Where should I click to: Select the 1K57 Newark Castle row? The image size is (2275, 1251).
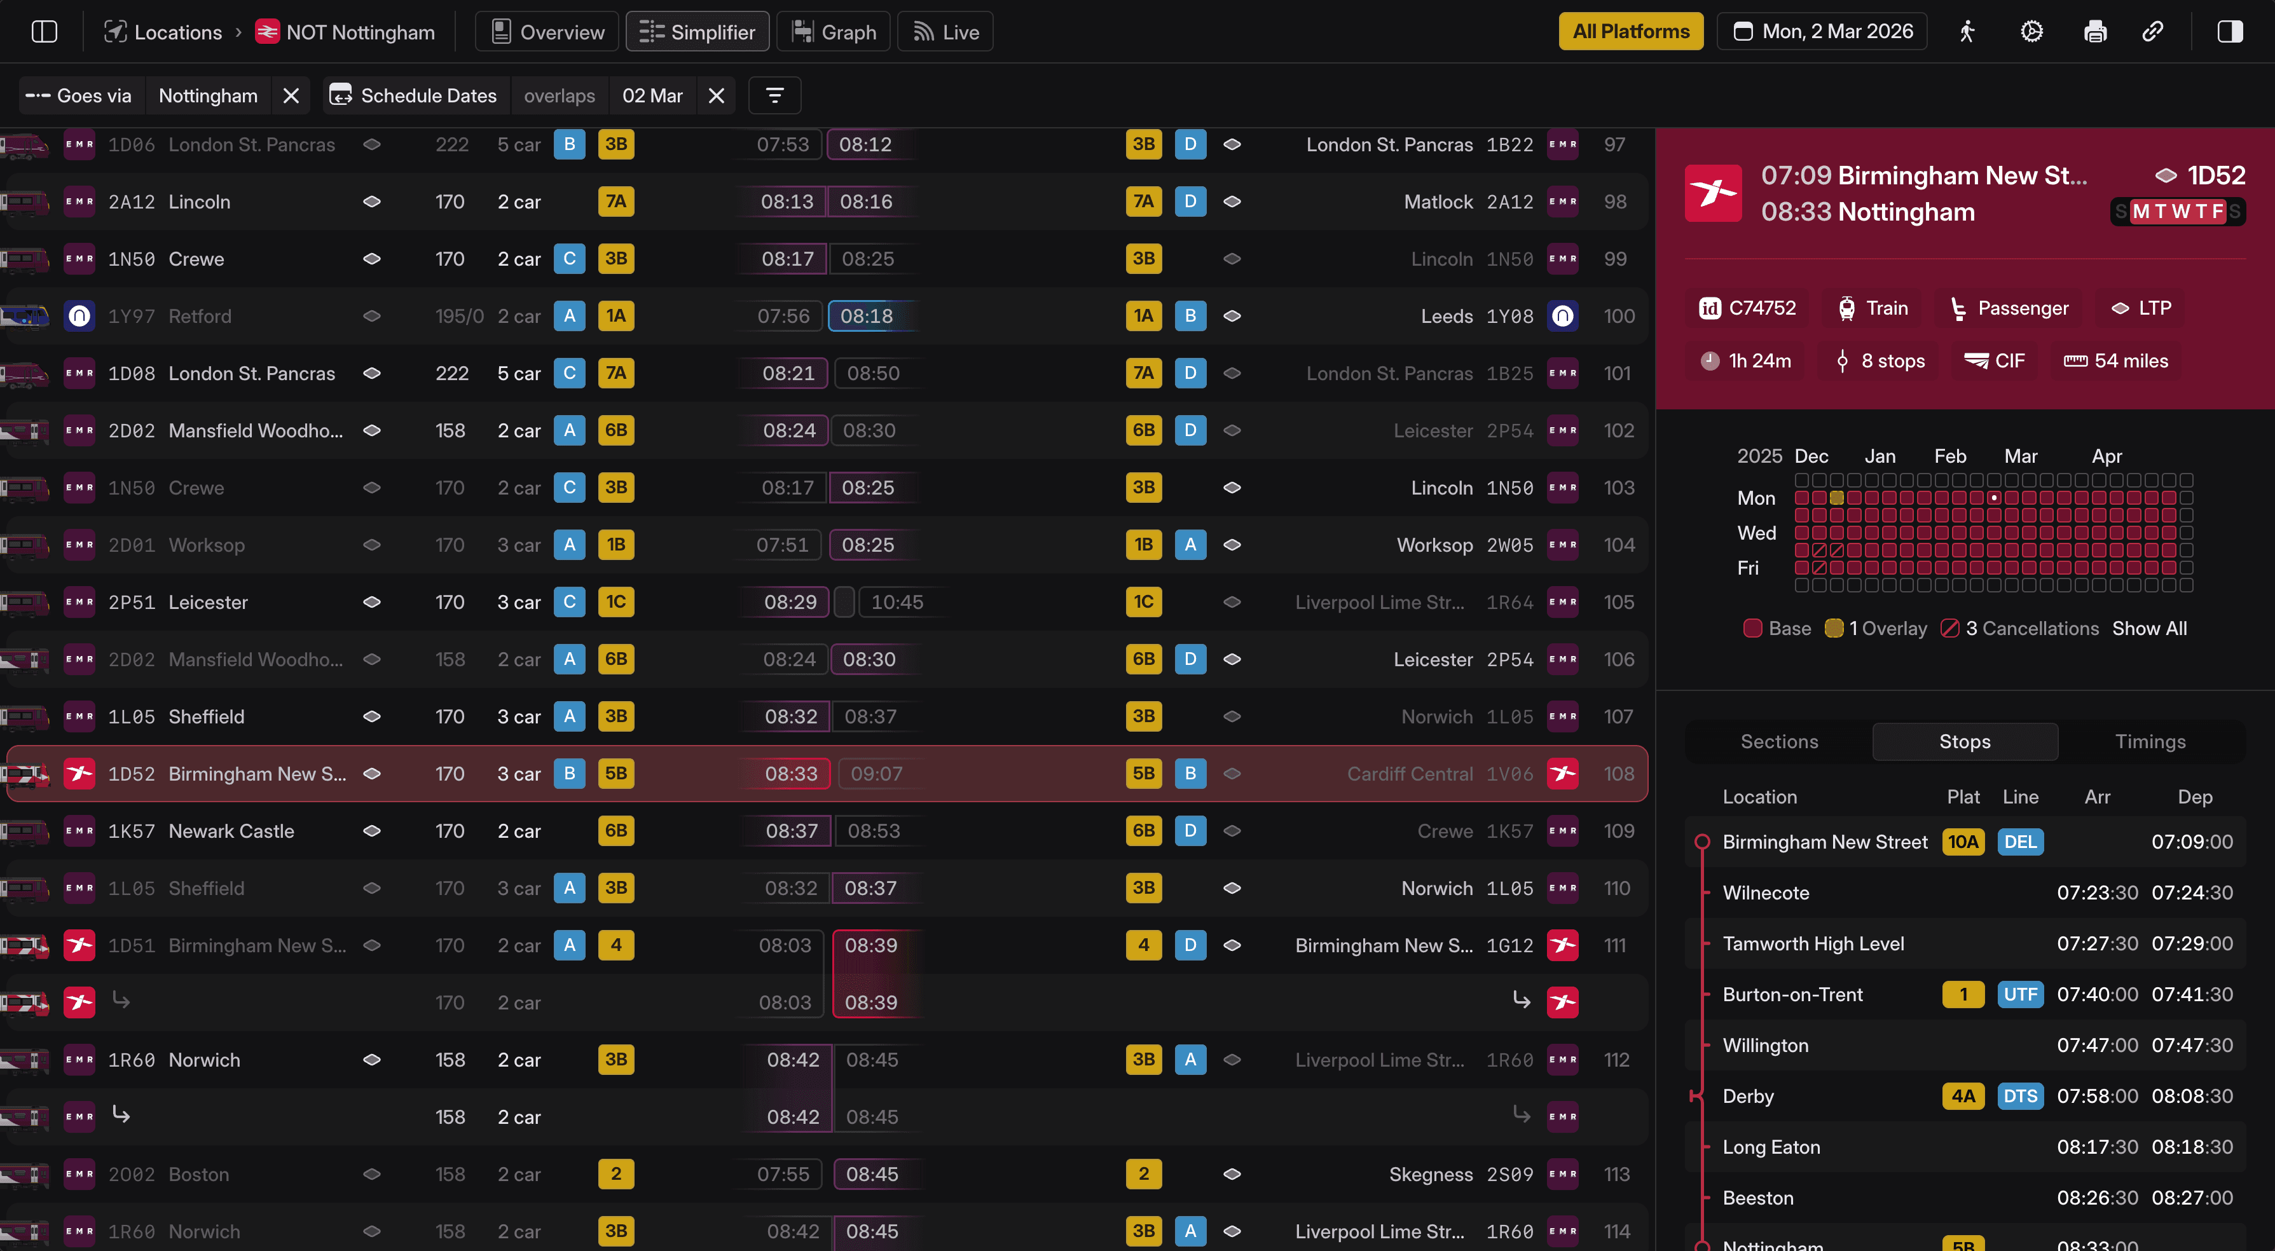tap(231, 831)
